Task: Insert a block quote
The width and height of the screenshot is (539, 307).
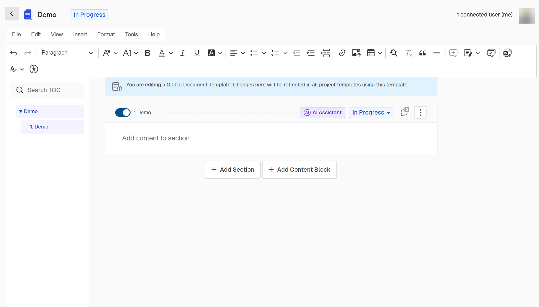Action: pos(422,53)
